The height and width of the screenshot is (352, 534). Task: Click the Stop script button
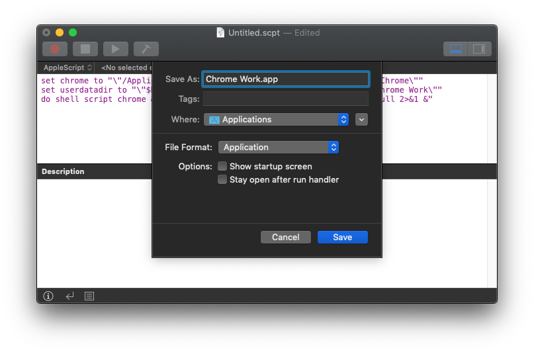click(x=85, y=49)
